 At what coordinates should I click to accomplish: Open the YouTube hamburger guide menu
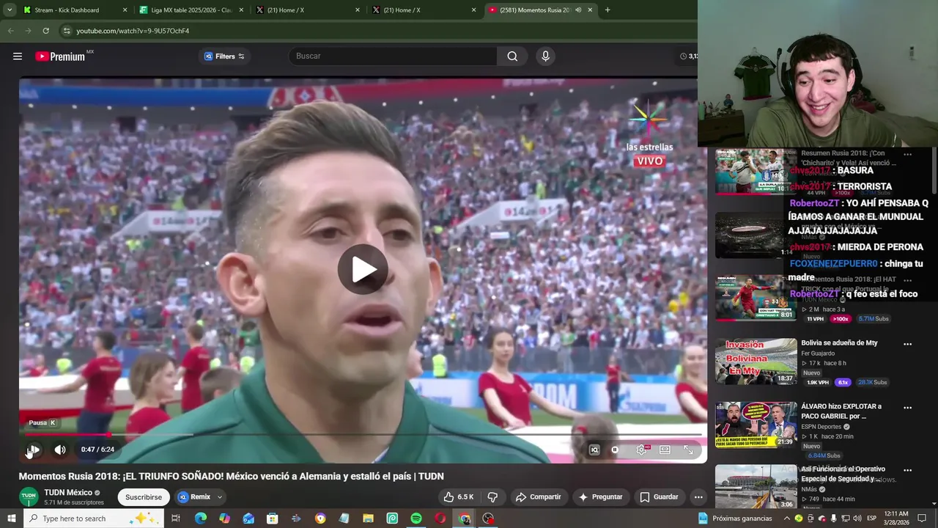(18, 56)
